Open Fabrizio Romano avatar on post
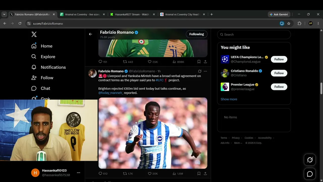The height and width of the screenshot is (182, 323). pos(93,73)
